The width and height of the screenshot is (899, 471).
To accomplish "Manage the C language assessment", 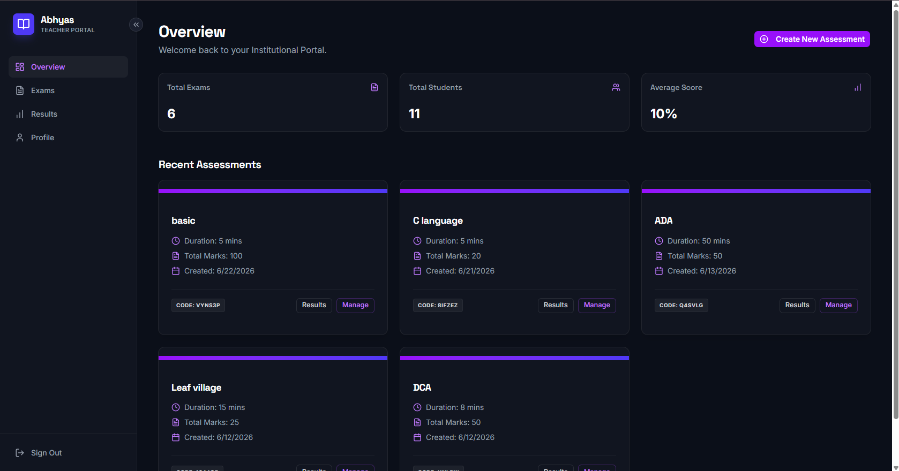I will [x=597, y=305].
